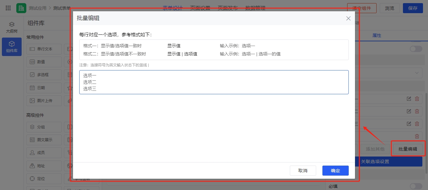This screenshot has height=190, width=428.
Task: Click the 保存 save button
Action: point(413,8)
